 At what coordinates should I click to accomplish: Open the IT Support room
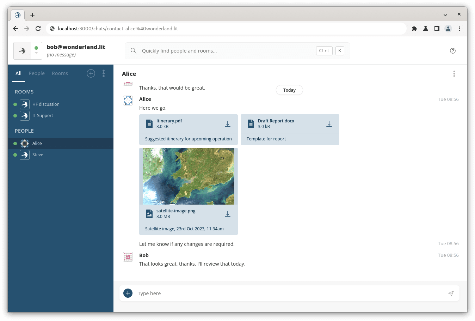(x=43, y=115)
